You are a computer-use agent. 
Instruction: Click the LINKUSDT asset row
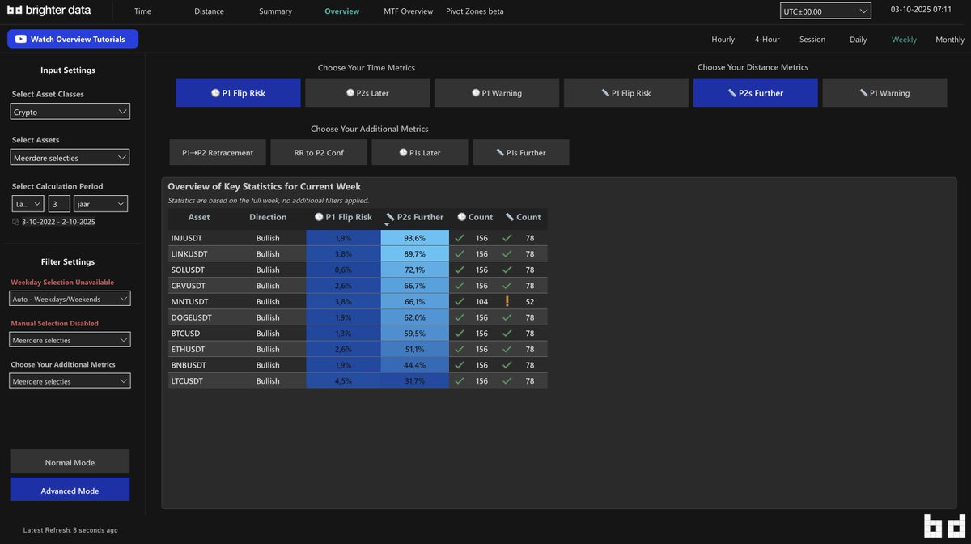[358, 253]
